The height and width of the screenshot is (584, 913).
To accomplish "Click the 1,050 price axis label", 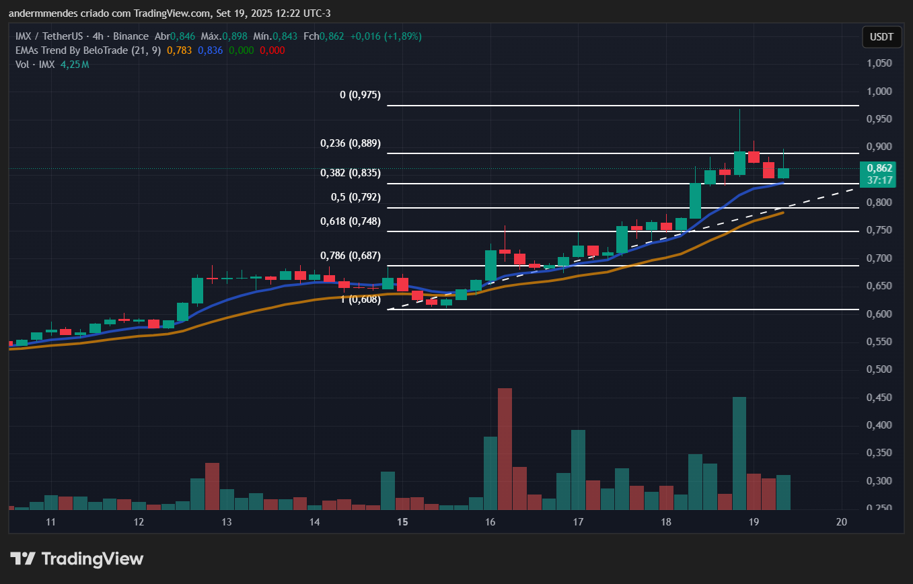I will (x=879, y=63).
